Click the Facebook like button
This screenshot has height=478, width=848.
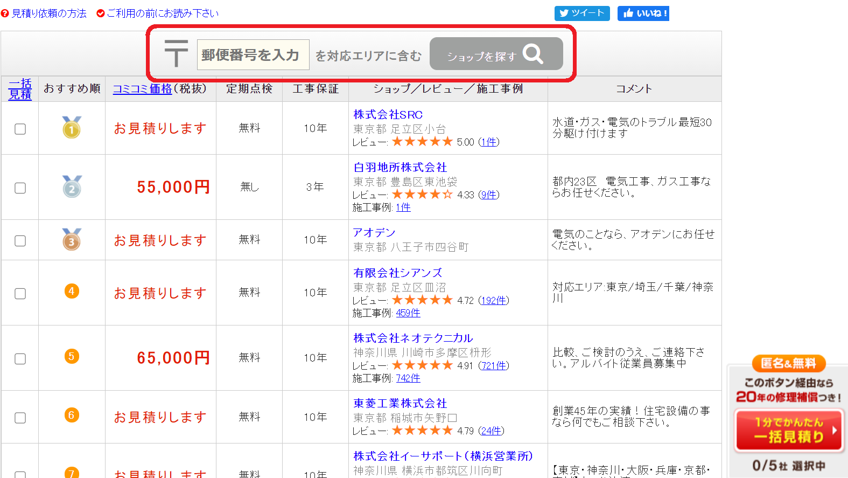click(643, 13)
